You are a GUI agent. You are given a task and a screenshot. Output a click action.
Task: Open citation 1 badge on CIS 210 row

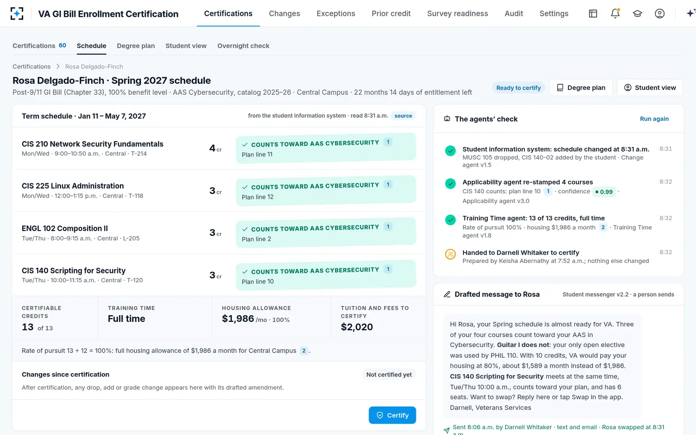[388, 142]
